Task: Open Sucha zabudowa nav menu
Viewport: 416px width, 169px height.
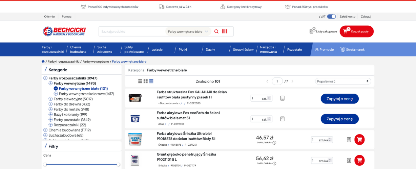Action: [105, 49]
